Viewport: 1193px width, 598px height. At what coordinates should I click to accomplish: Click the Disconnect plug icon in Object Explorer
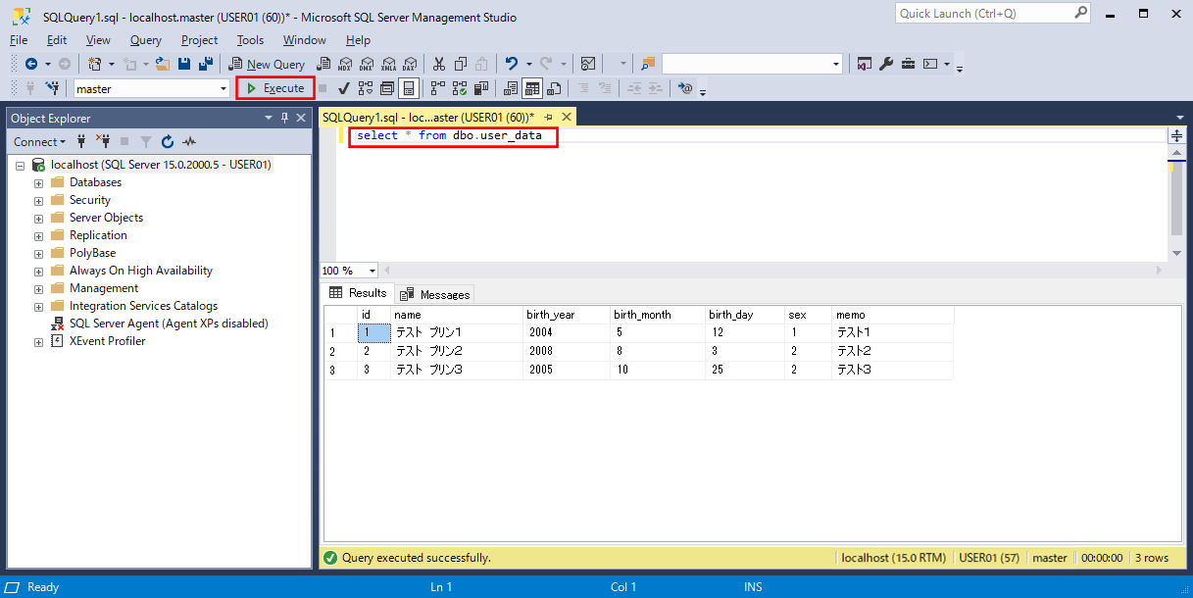(102, 141)
